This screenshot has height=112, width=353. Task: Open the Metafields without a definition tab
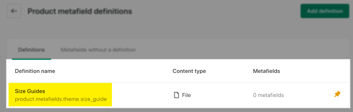click(98, 50)
